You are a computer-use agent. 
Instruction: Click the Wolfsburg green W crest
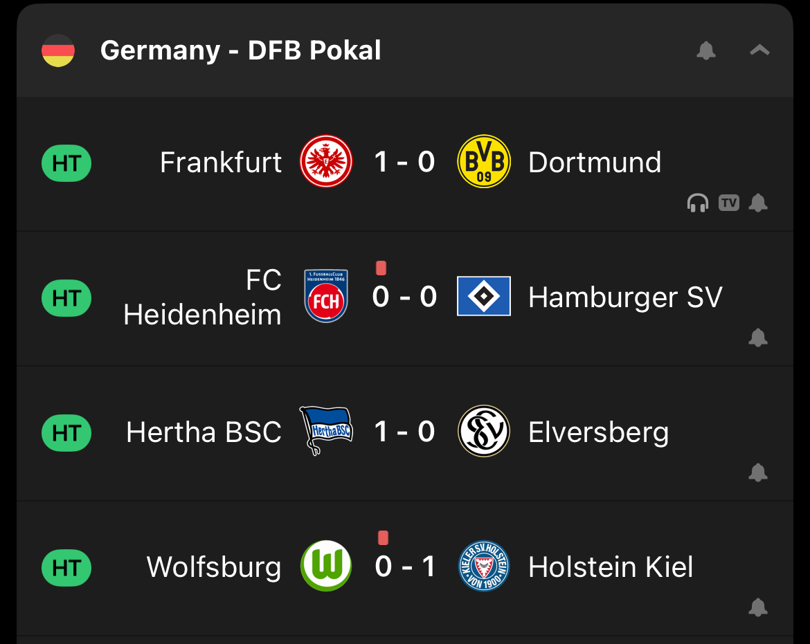tap(326, 566)
